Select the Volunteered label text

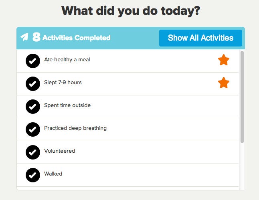click(x=59, y=151)
